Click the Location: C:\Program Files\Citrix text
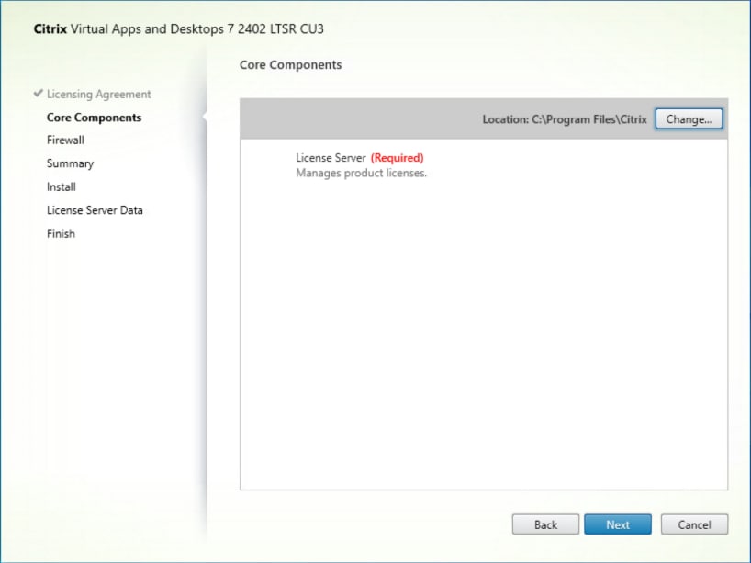This screenshot has height=563, width=751. [x=565, y=119]
